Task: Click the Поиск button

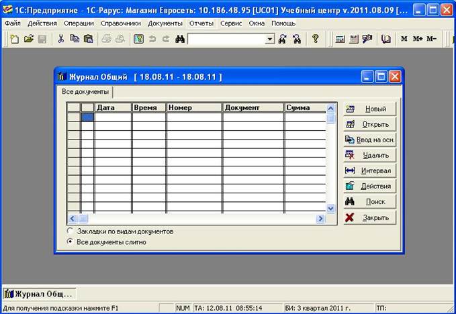Action: coord(370,202)
